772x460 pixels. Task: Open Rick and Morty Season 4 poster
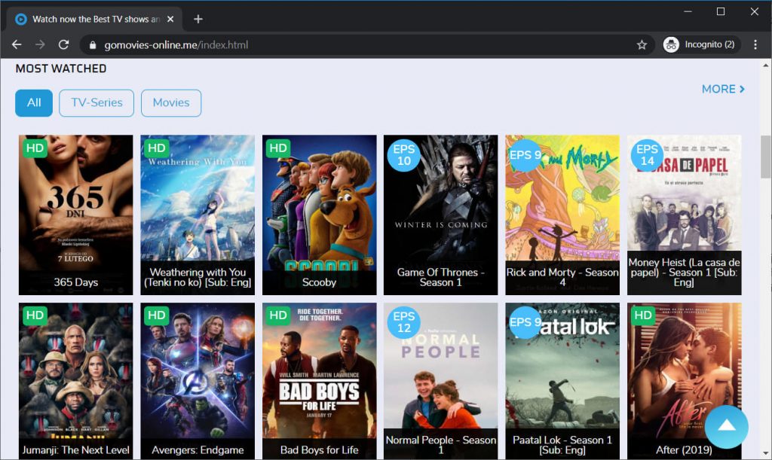coord(562,215)
